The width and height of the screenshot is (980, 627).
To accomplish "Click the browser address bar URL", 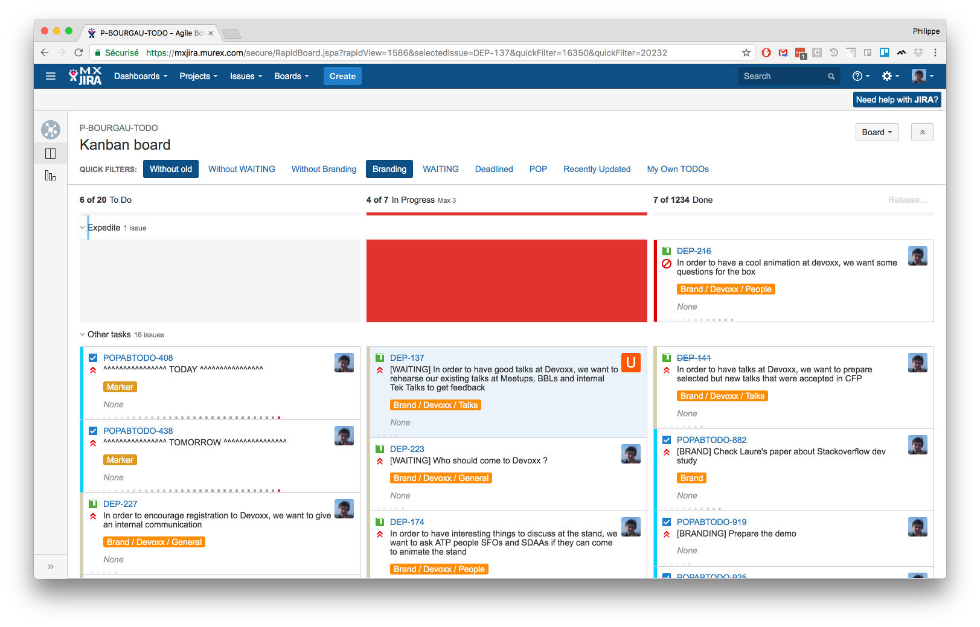I will click(x=406, y=53).
